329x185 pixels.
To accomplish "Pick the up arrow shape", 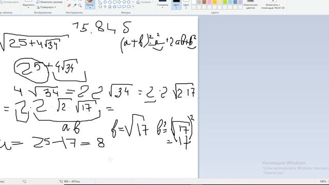I will click(x=129, y=2).
